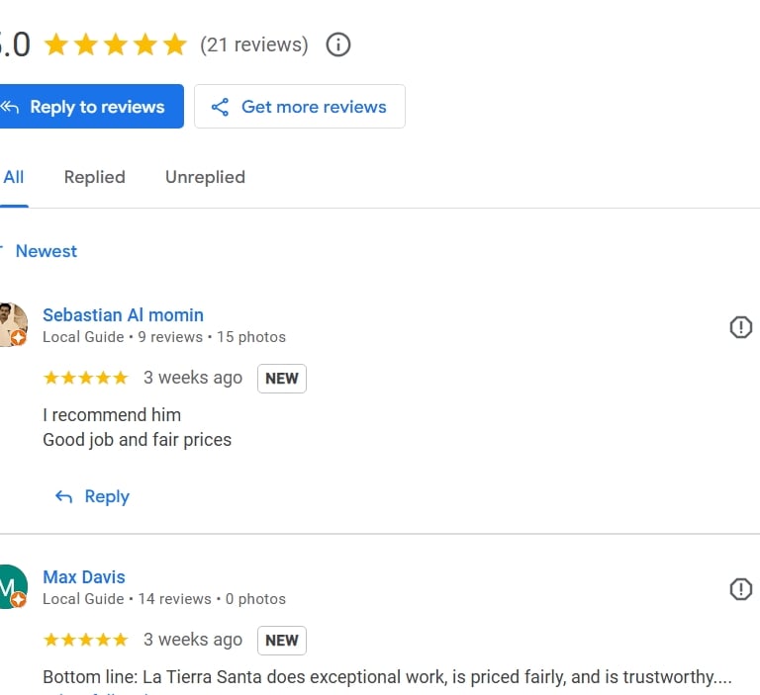The image size is (760, 695).
Task: Click the NEW badge on Sebastian's review
Action: pos(282,379)
